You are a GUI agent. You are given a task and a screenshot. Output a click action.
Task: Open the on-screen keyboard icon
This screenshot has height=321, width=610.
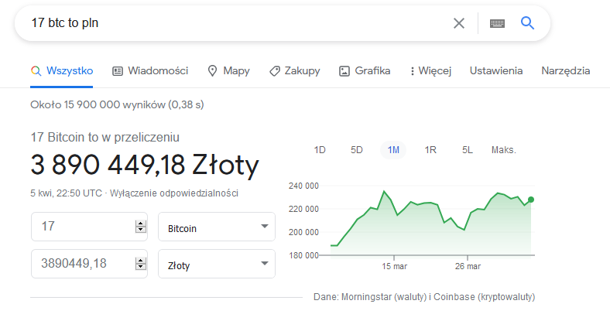coord(497,23)
